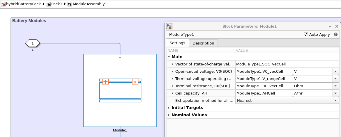The height and width of the screenshot is (137, 341).
Task: Click the Open-circuit voltage value field
Action: pos(264,71)
